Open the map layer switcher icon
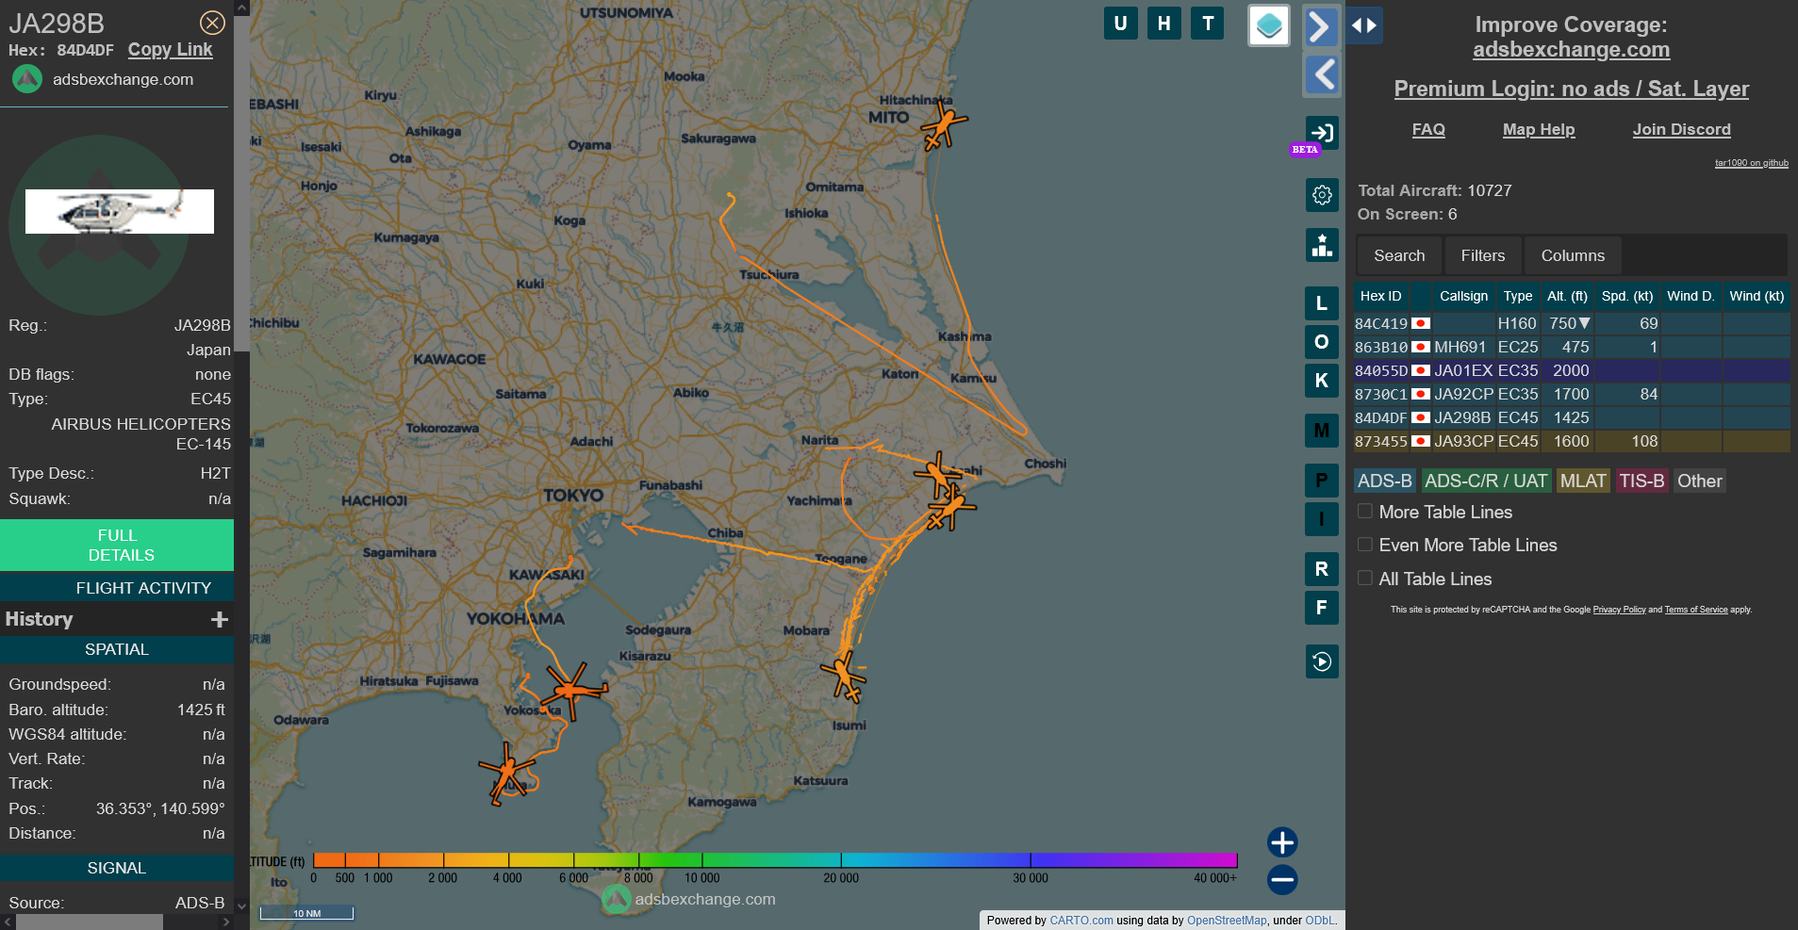Screen dimensions: 1798x930 (1269, 25)
